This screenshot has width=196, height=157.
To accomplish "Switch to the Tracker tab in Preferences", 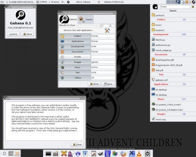I will point(86,19).
